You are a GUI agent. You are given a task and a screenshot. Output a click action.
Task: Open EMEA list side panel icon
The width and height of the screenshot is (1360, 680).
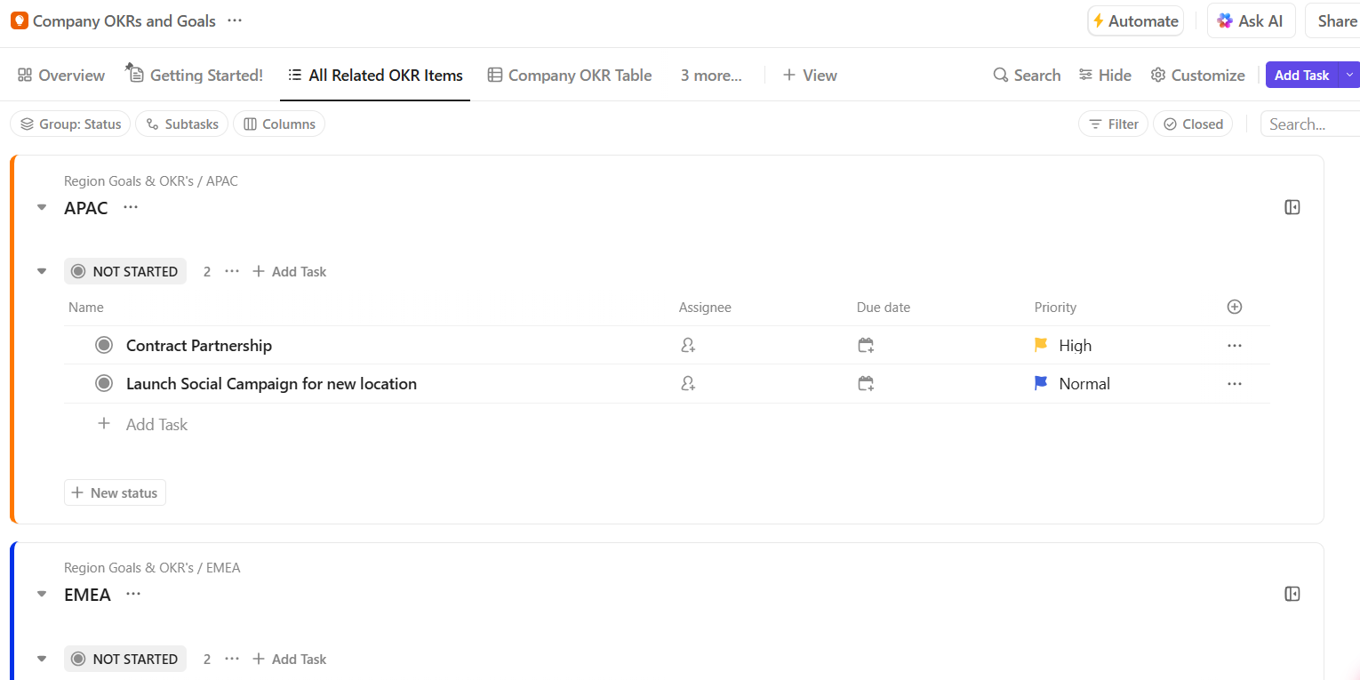coord(1292,594)
